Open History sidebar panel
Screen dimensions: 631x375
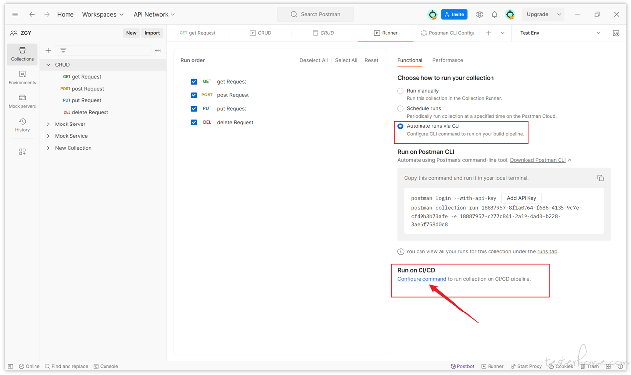click(x=22, y=125)
